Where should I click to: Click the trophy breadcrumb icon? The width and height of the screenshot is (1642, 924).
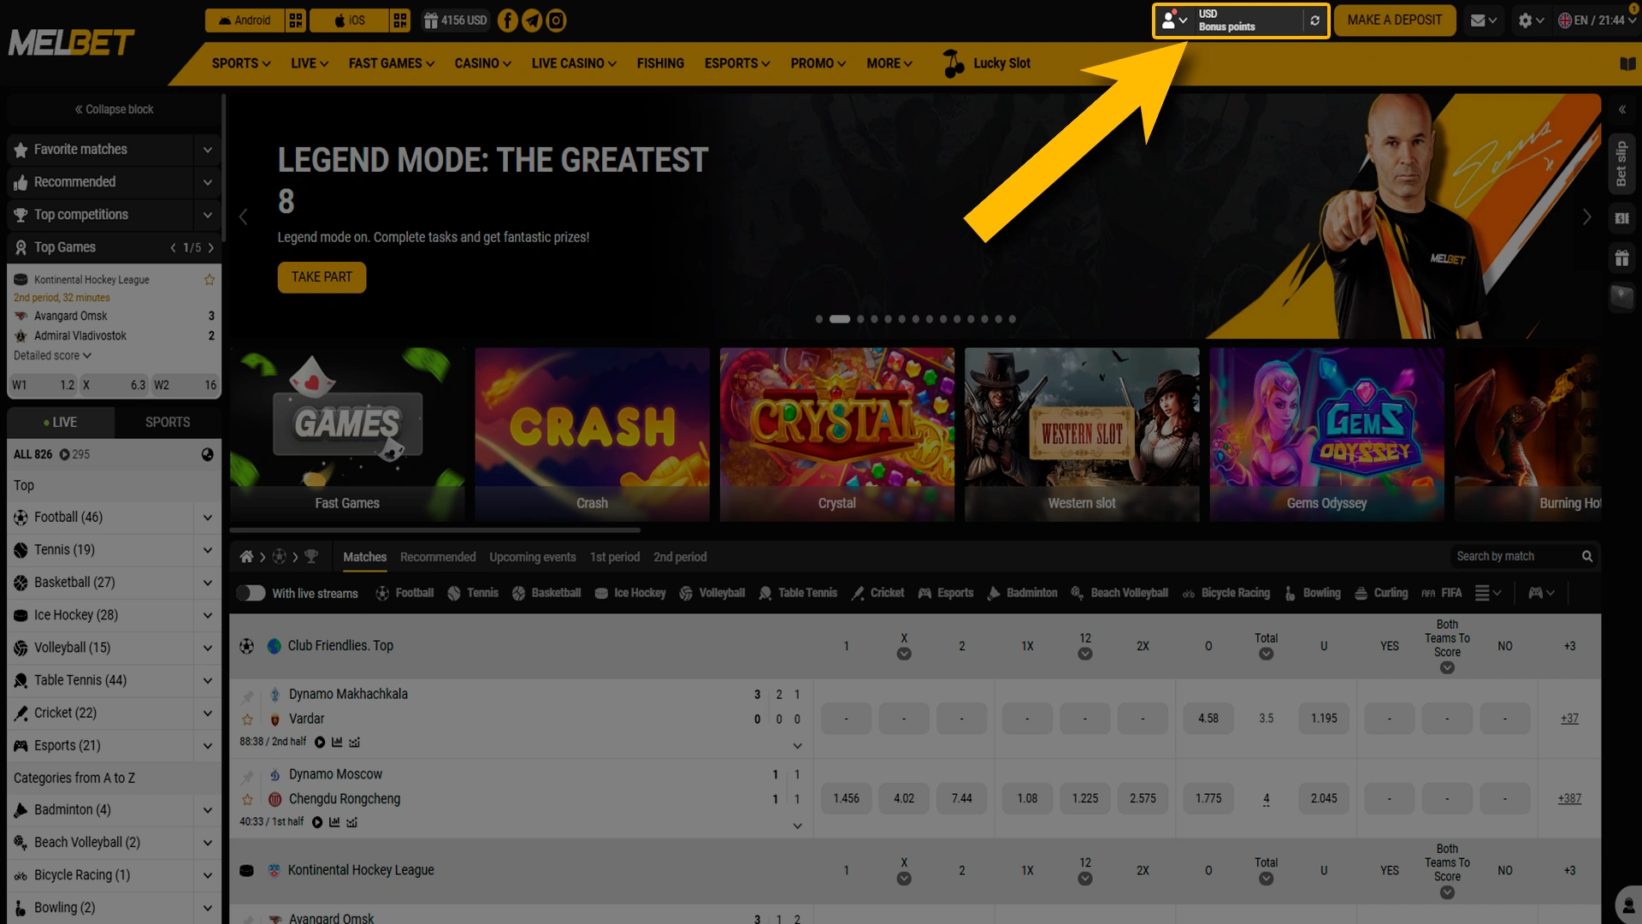point(311,557)
